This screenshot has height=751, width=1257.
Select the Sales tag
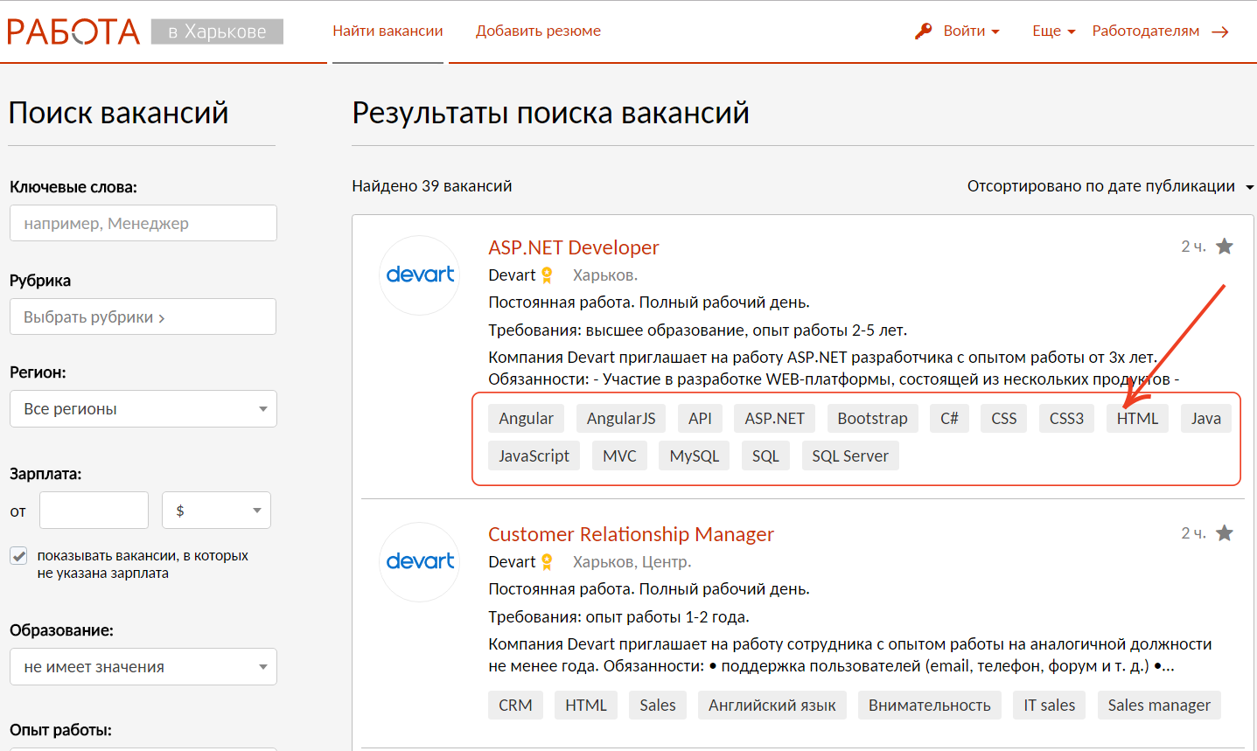[x=658, y=706]
